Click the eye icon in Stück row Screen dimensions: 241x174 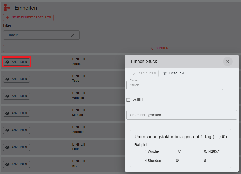7,62
